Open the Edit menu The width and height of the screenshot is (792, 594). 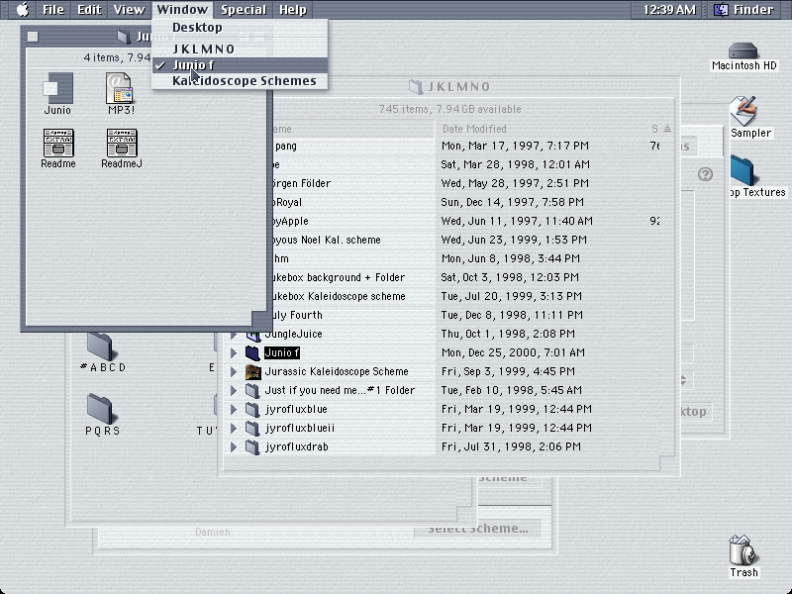89,10
